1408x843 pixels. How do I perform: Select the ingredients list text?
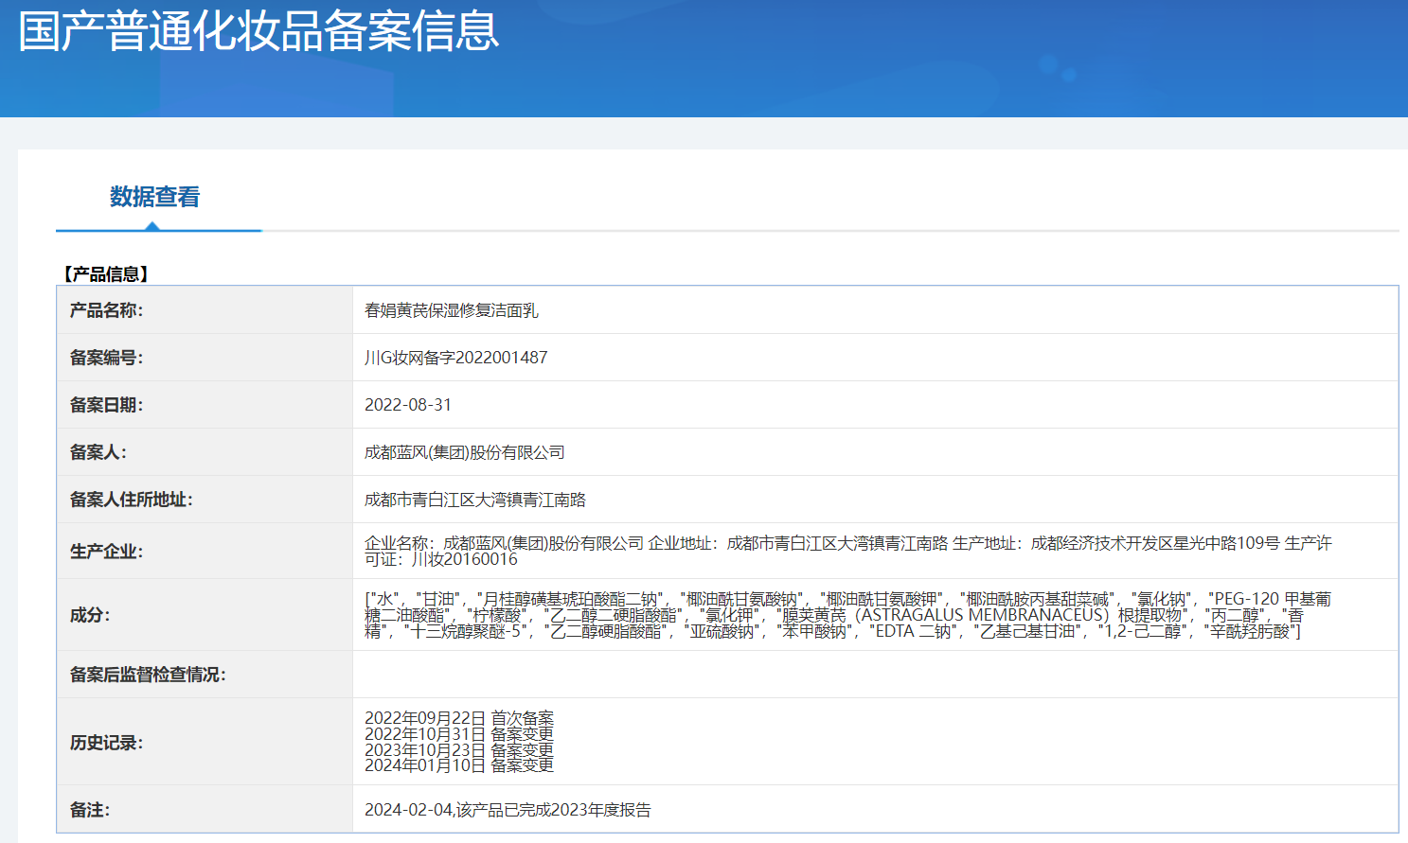pyautogui.click(x=847, y=615)
